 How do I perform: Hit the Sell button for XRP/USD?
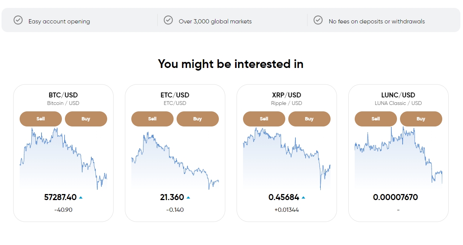[x=264, y=119]
